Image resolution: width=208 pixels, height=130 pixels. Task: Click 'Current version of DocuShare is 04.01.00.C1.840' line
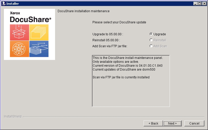(128, 66)
